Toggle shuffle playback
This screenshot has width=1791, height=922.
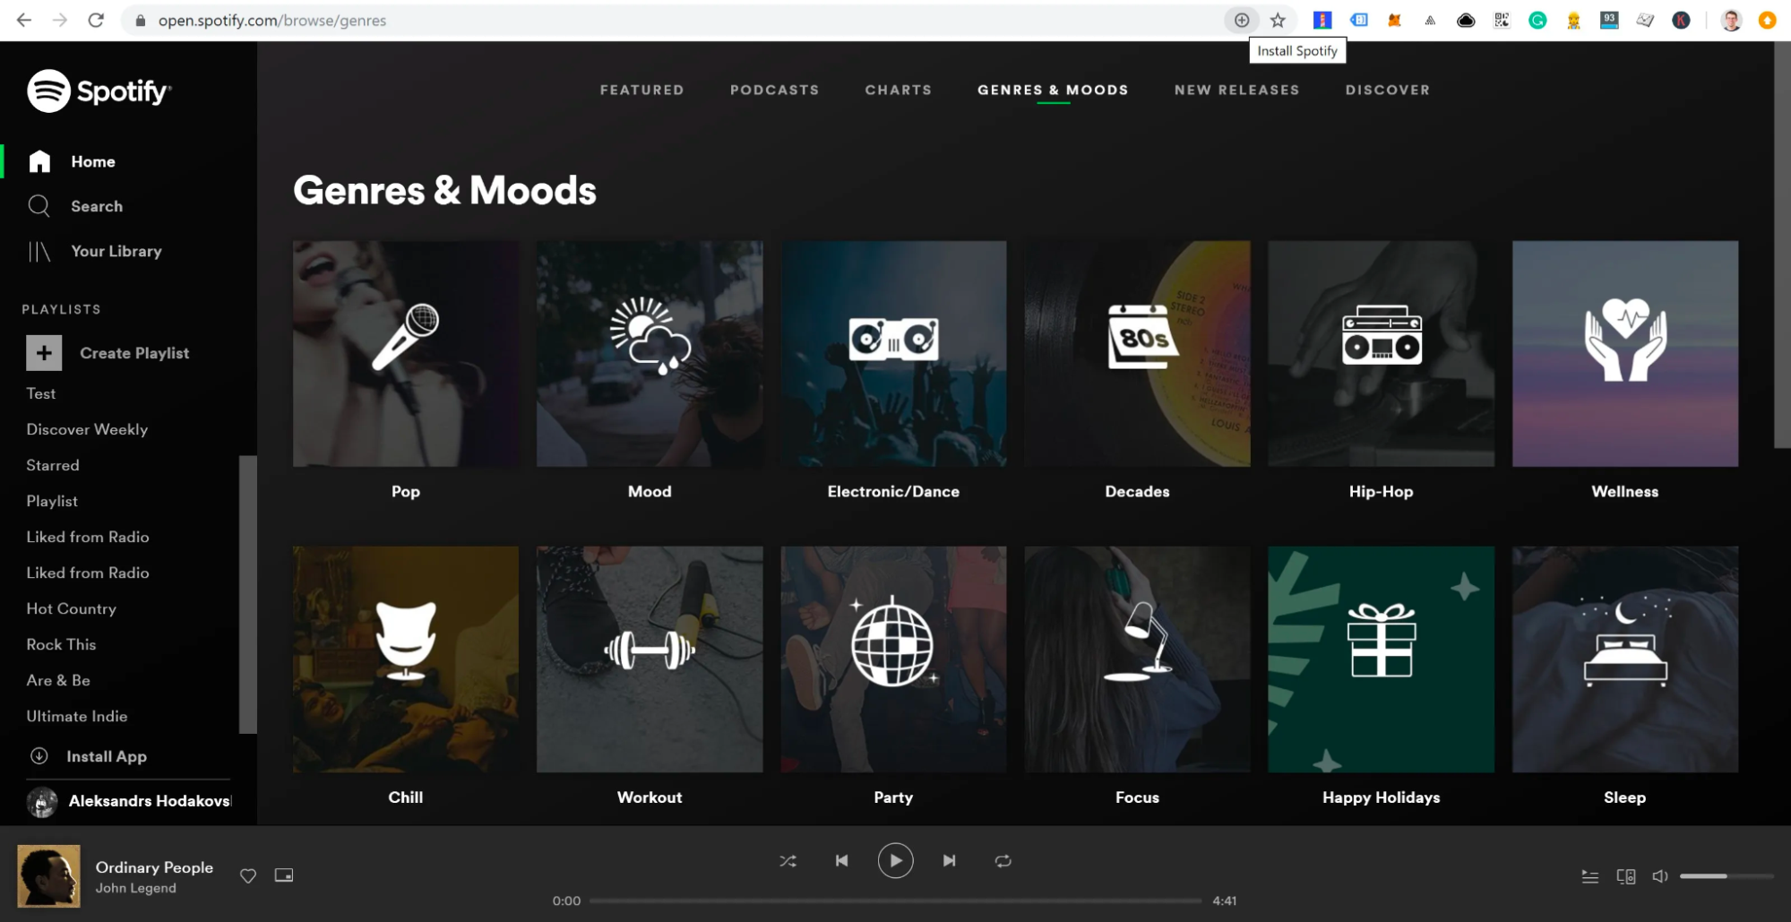[x=788, y=861]
